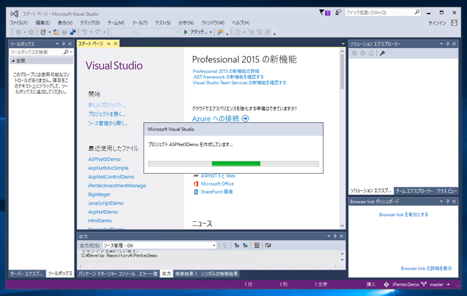The image size is (467, 296).
Task: Click the new project toolbar icon
Action: [43, 32]
